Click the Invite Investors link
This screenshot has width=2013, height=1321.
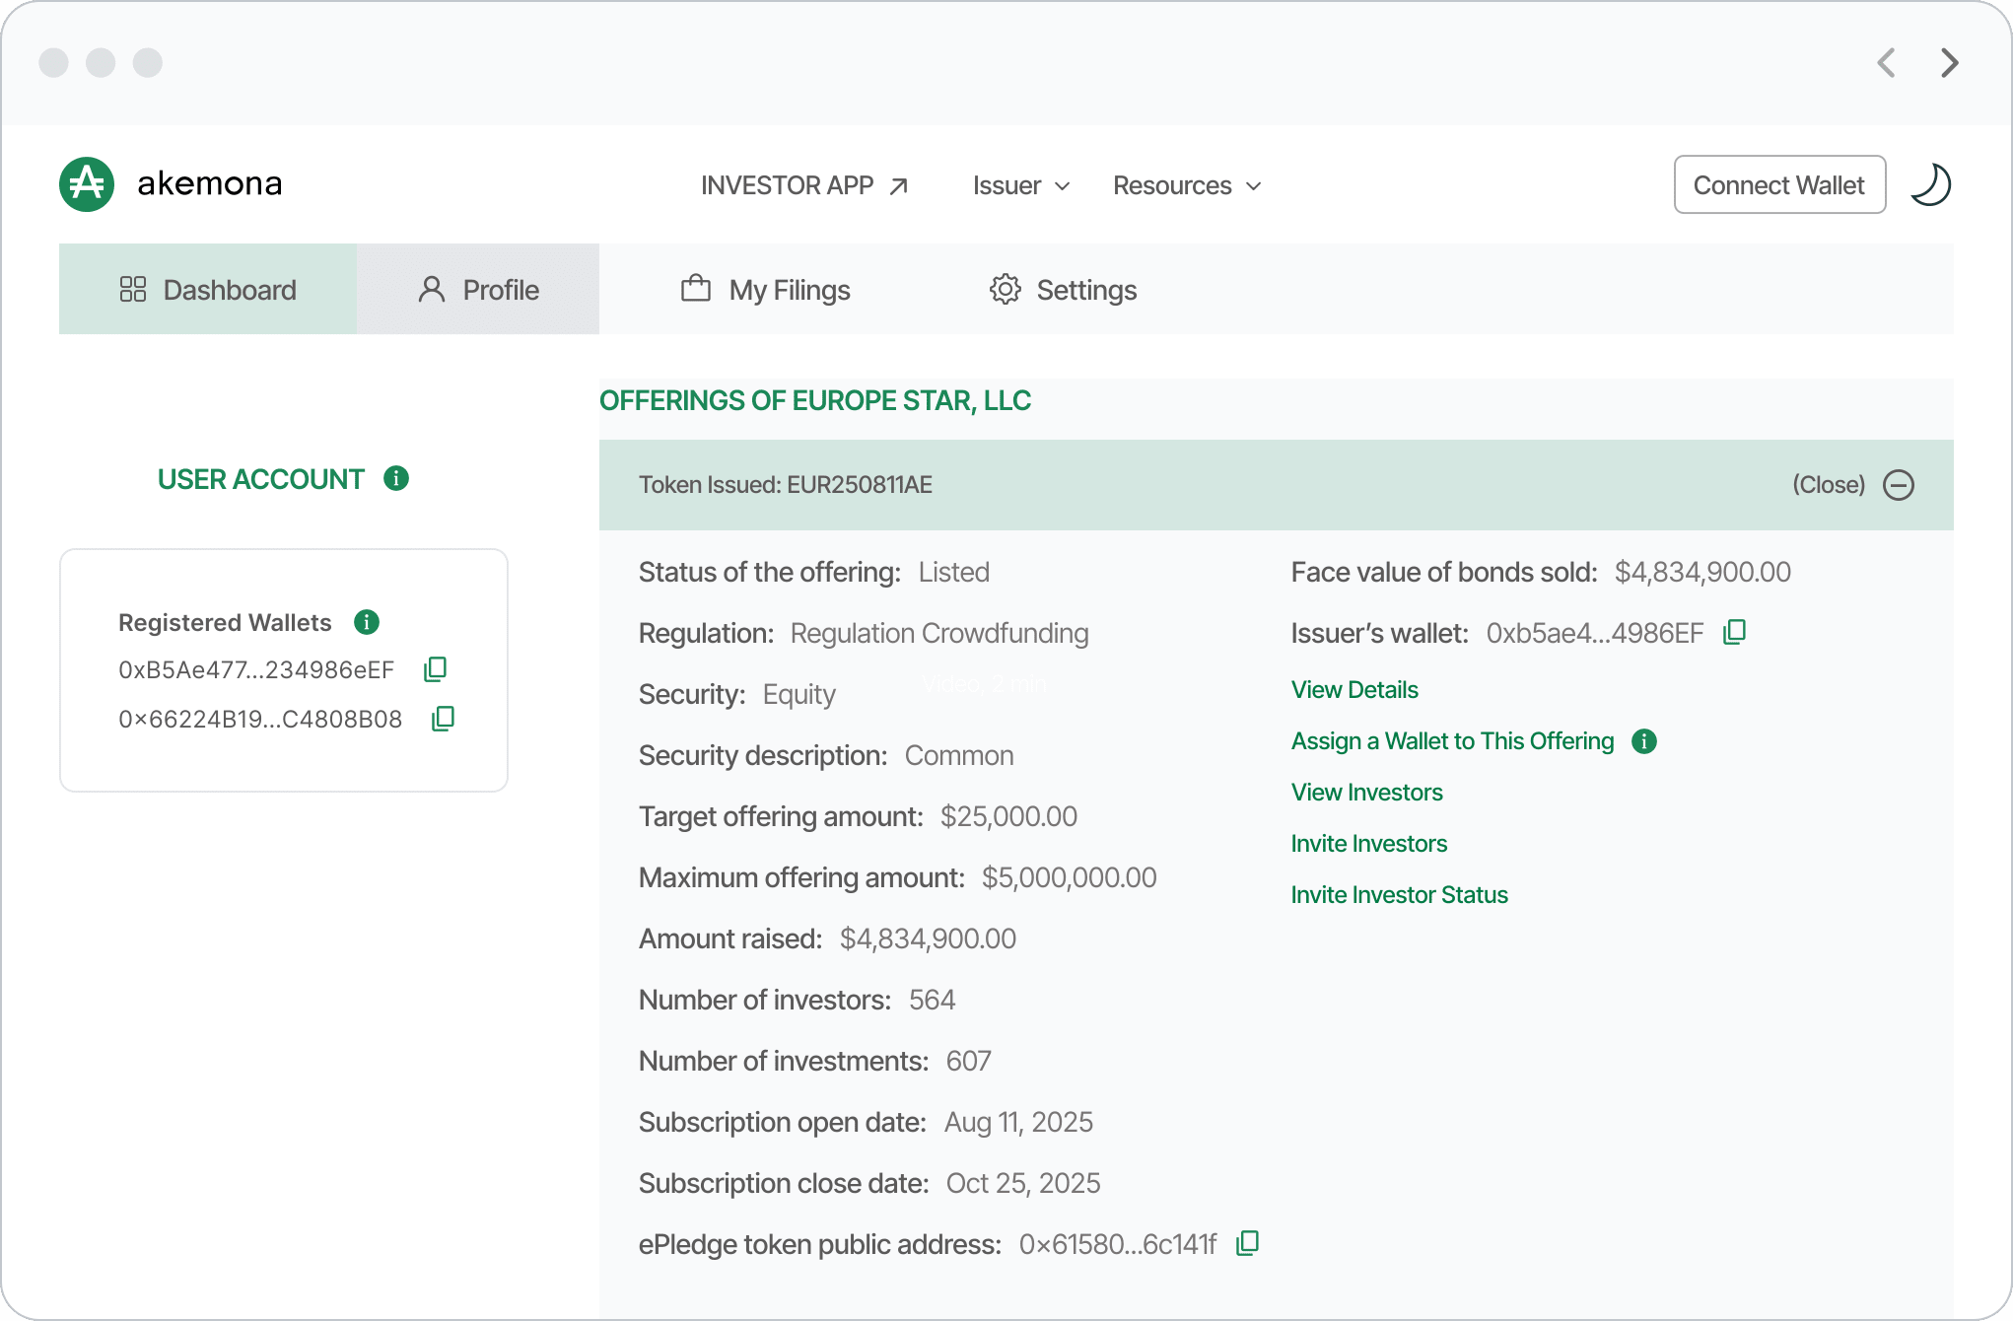1368,844
